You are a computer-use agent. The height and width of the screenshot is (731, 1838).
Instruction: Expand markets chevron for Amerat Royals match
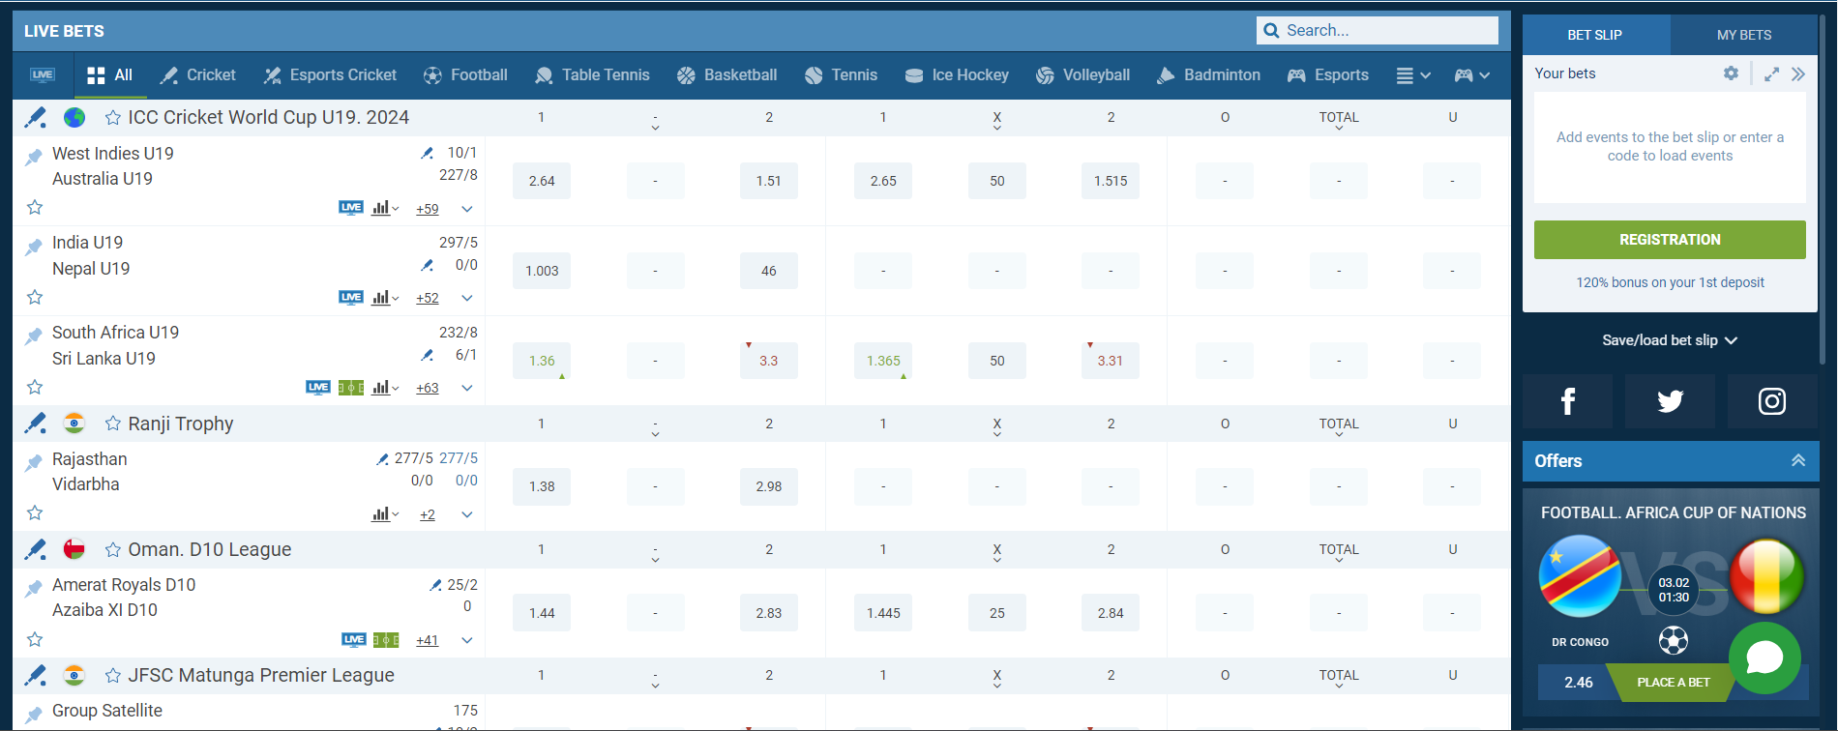coord(467,641)
